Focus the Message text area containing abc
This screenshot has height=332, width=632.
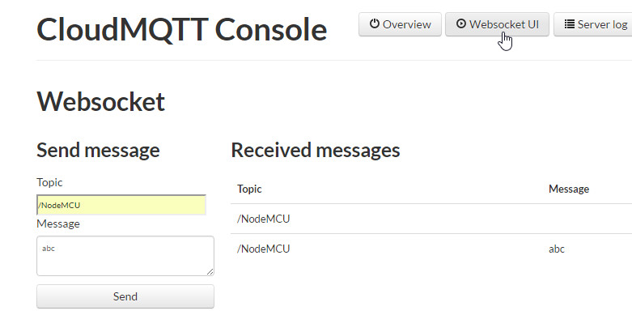pyautogui.click(x=125, y=256)
